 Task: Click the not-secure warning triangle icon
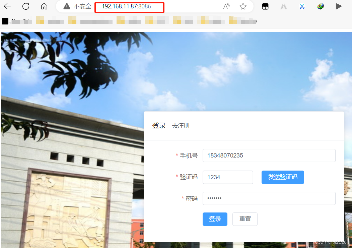pos(67,6)
